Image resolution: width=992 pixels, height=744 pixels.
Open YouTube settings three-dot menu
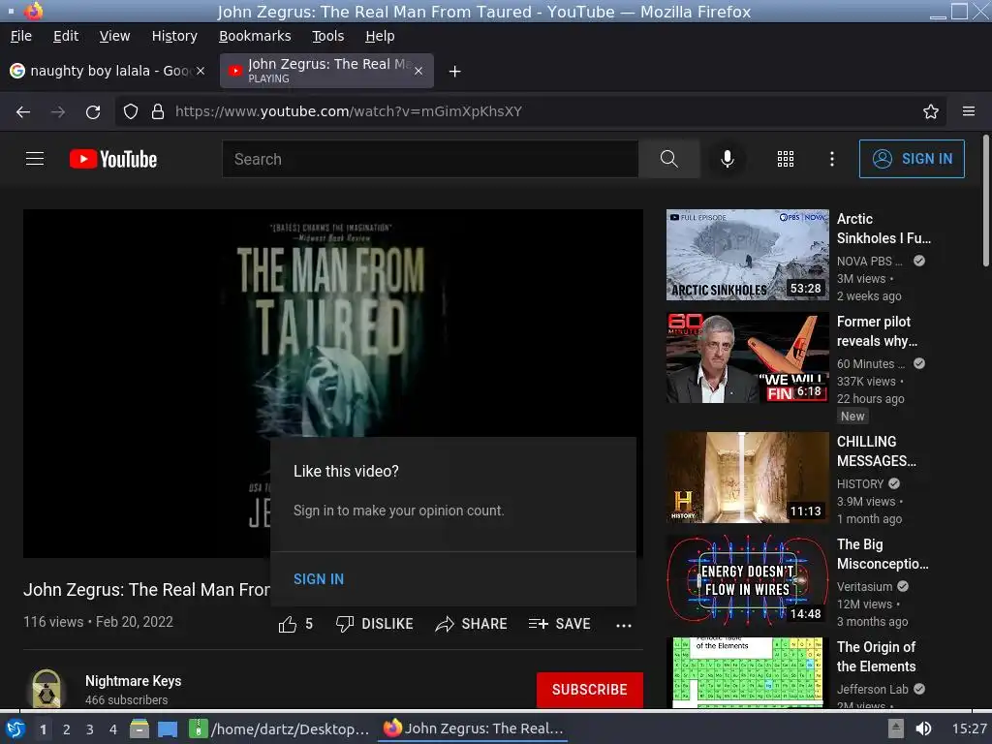pos(831,159)
